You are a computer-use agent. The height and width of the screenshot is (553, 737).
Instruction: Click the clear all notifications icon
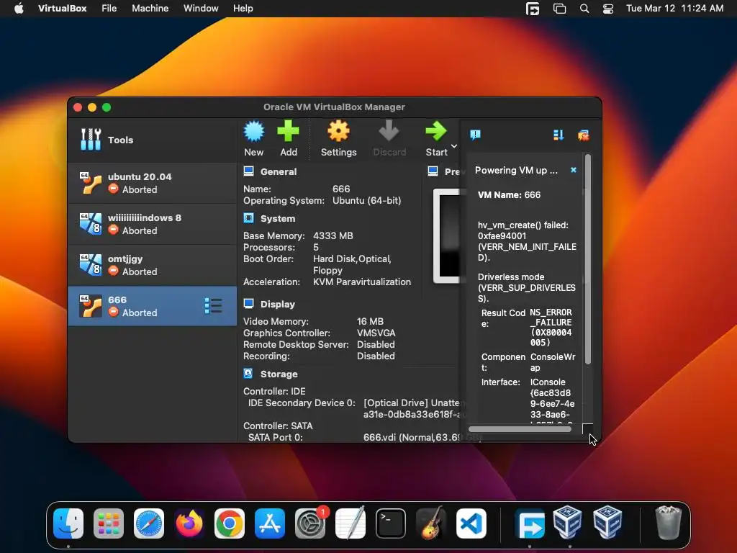tap(583, 135)
